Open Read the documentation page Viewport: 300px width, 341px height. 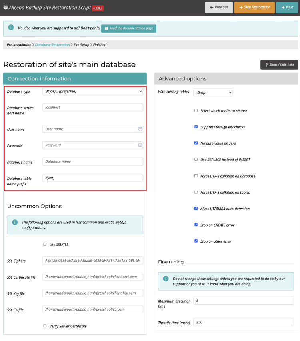coord(129,28)
